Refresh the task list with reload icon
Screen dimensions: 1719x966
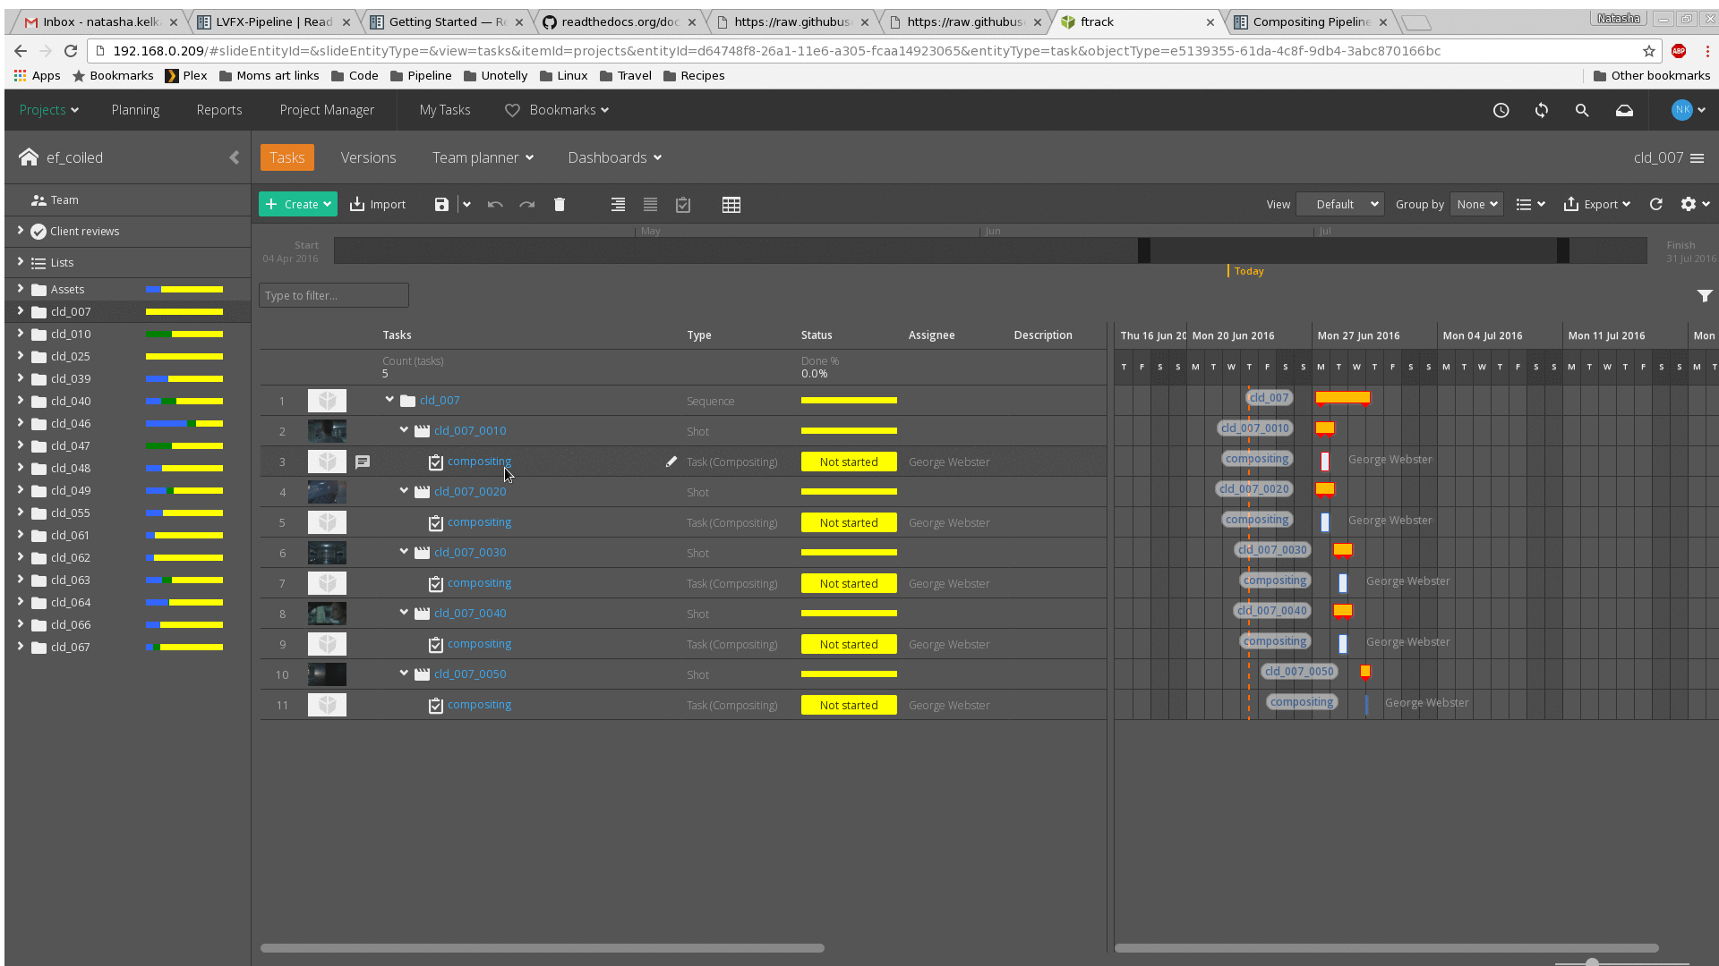pos(1656,205)
